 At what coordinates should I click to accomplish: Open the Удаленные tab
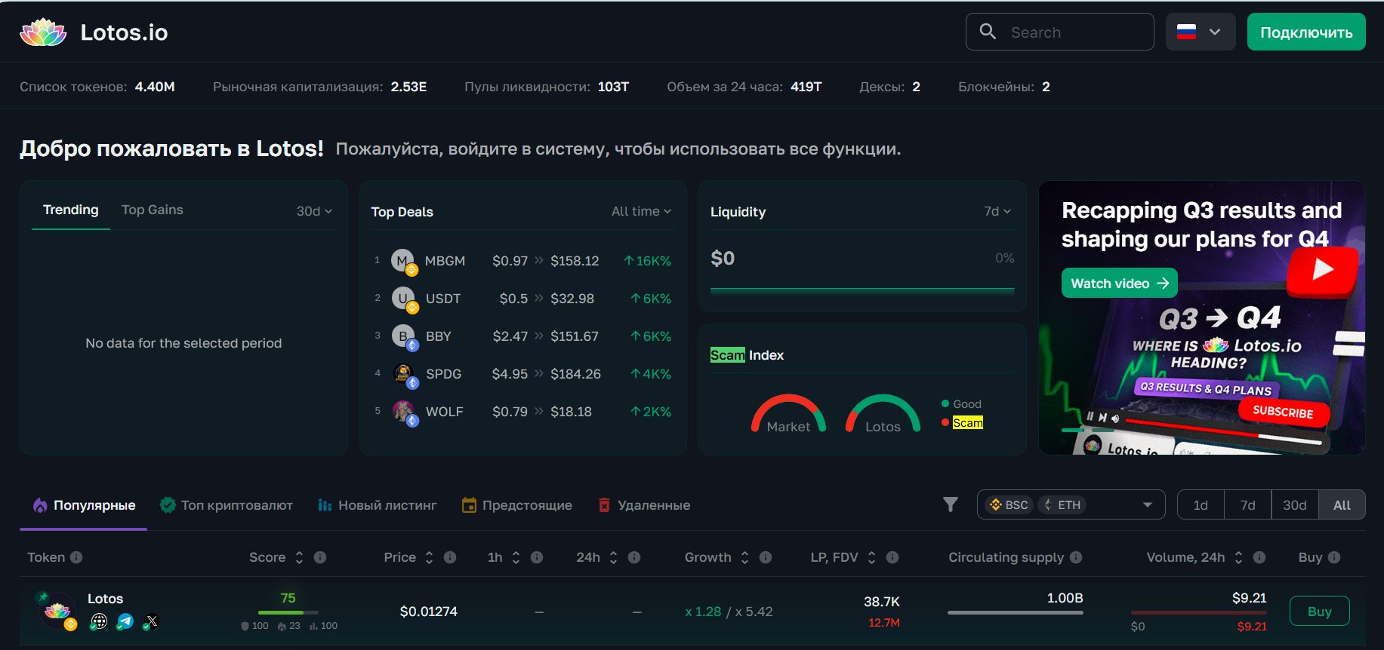[644, 505]
